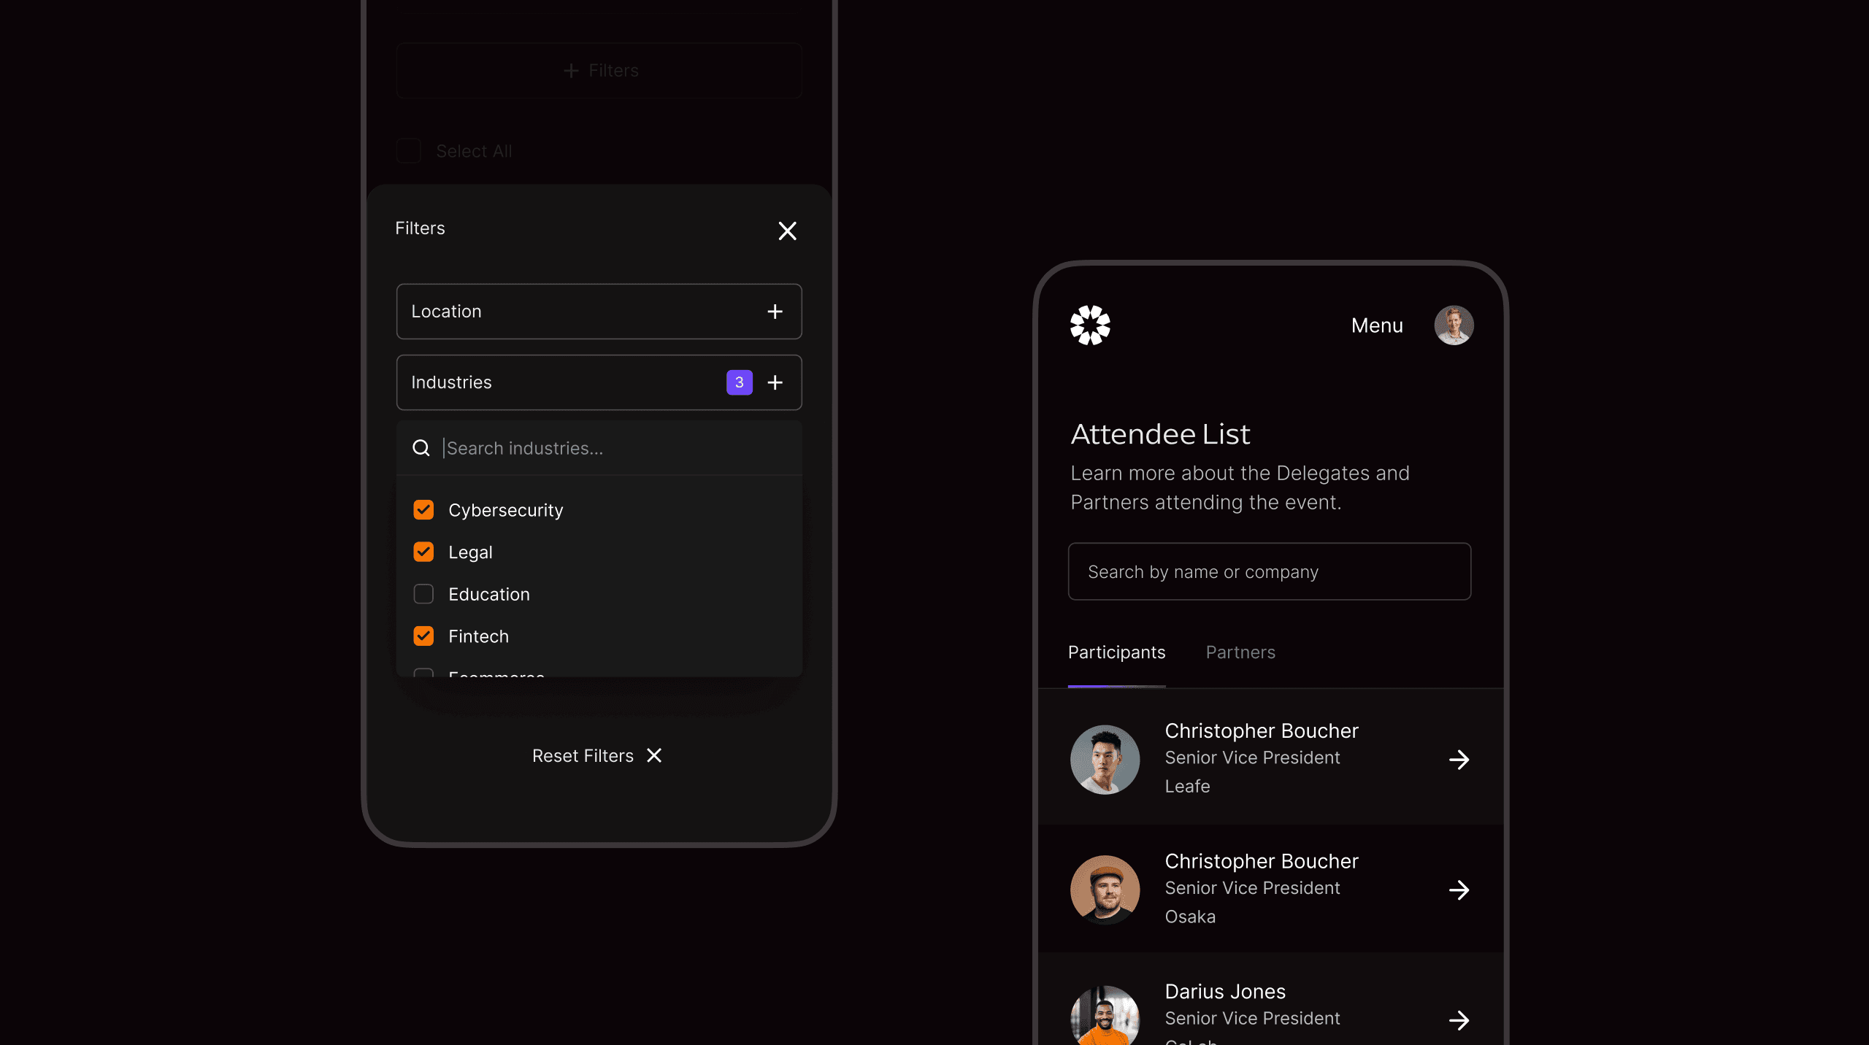Toggle the Industries filter plus icon

[775, 382]
